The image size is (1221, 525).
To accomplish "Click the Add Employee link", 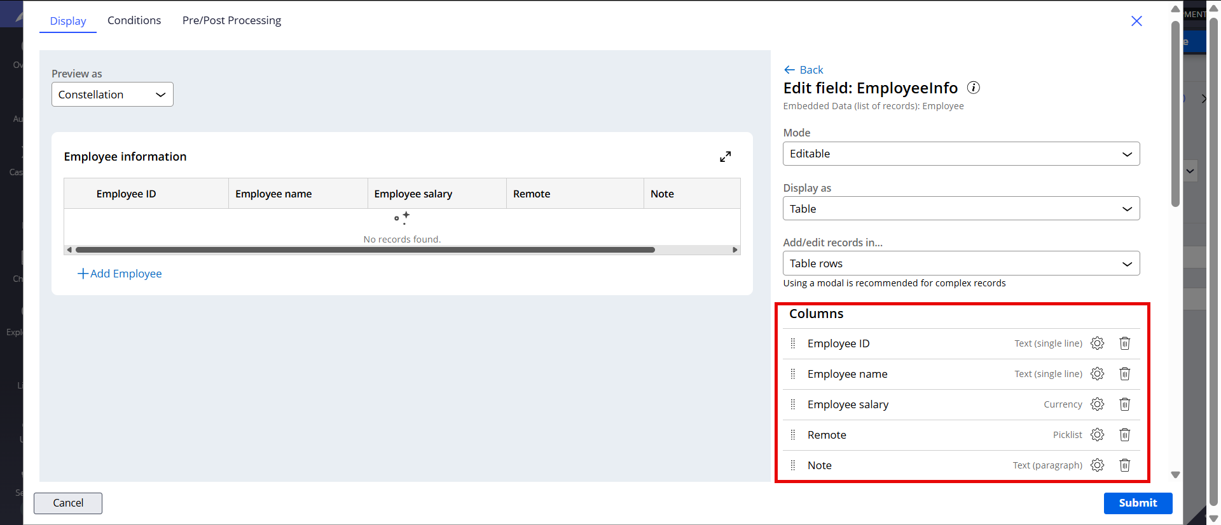I will click(120, 274).
